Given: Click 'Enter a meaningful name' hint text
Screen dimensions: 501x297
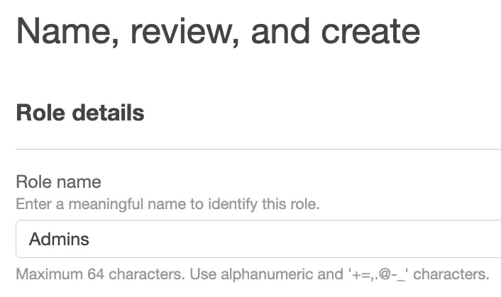Looking at the screenshot, I should [92, 206].
